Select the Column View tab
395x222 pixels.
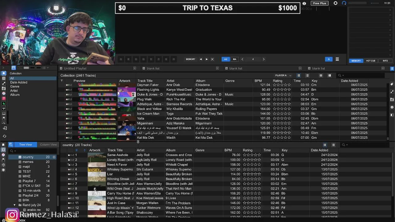point(48,145)
